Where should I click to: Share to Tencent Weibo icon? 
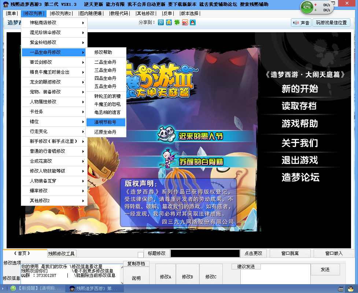(x=161, y=22)
